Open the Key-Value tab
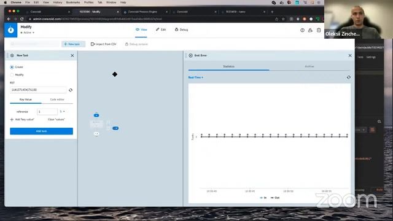This screenshot has width=393, height=221. pyautogui.click(x=26, y=99)
